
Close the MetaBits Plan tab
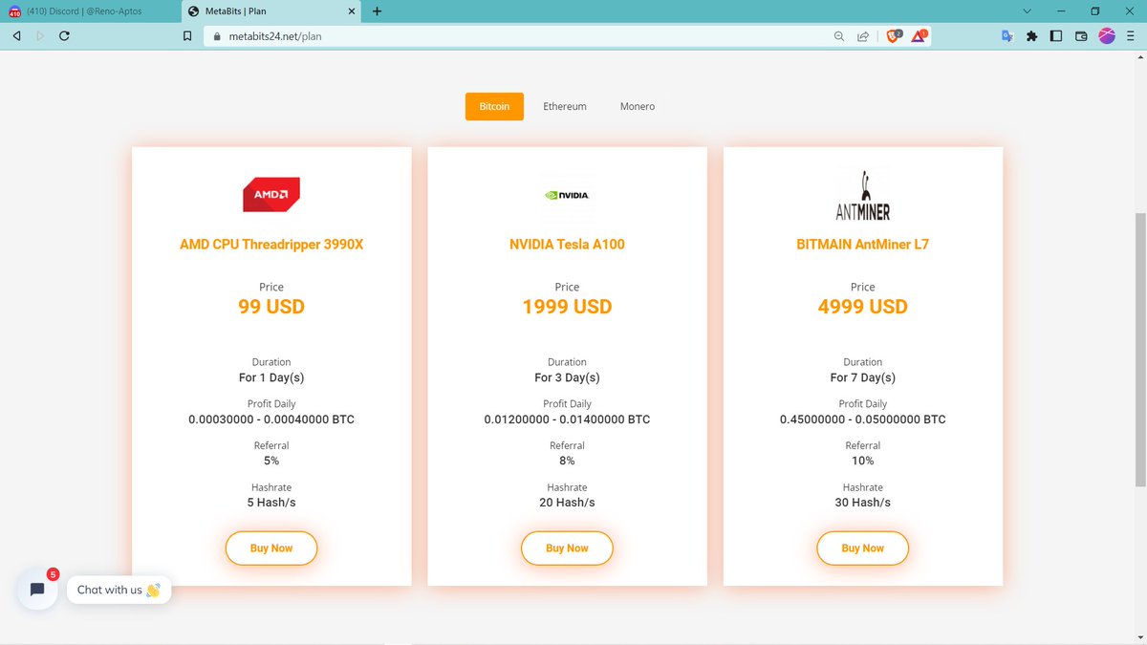click(351, 11)
